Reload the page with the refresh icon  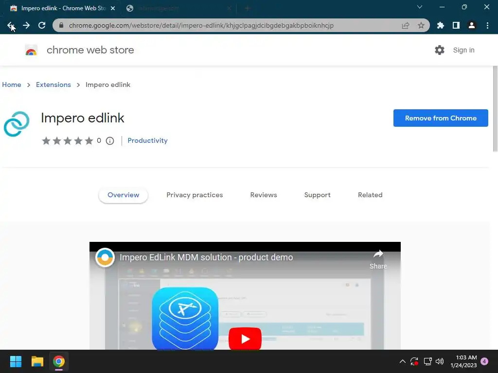(42, 25)
